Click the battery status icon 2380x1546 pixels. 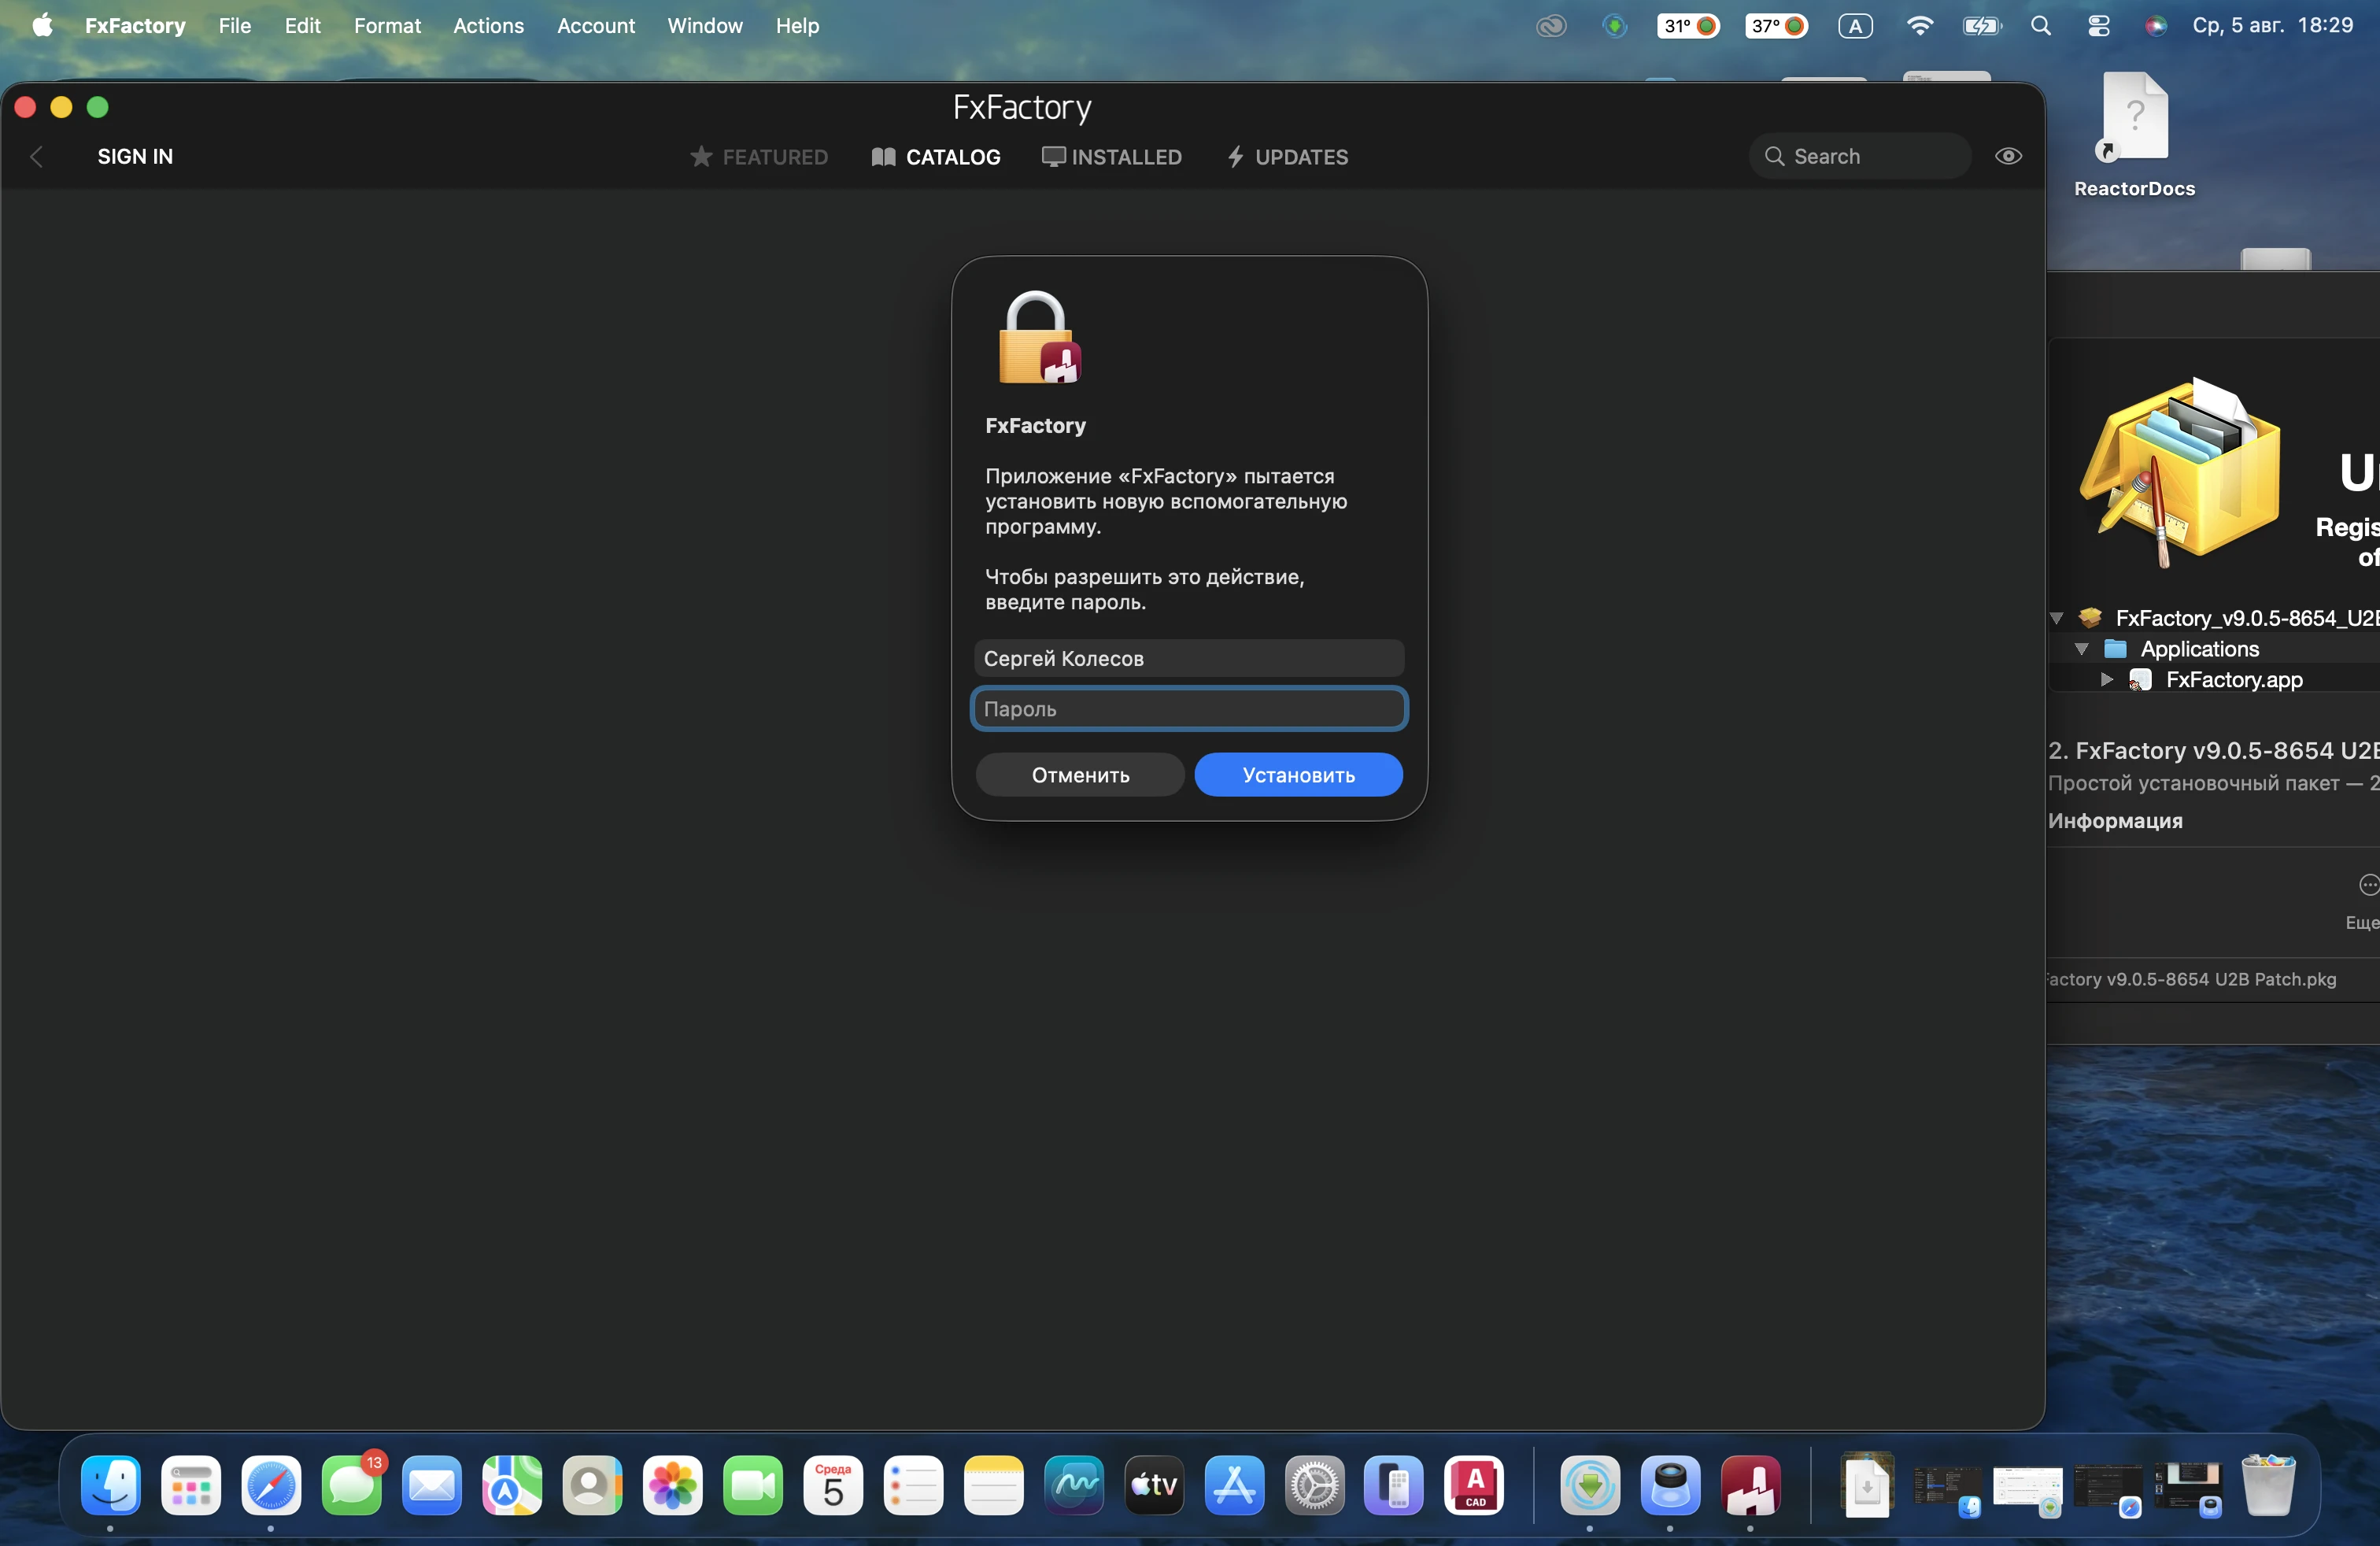[x=1981, y=26]
